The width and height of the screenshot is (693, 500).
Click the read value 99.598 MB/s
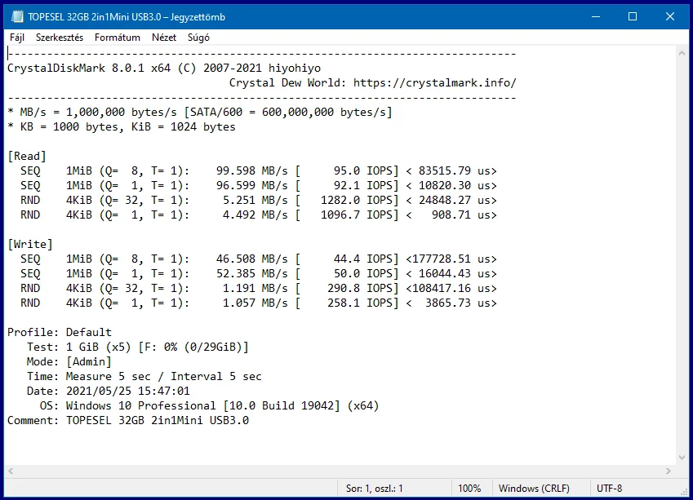click(252, 171)
